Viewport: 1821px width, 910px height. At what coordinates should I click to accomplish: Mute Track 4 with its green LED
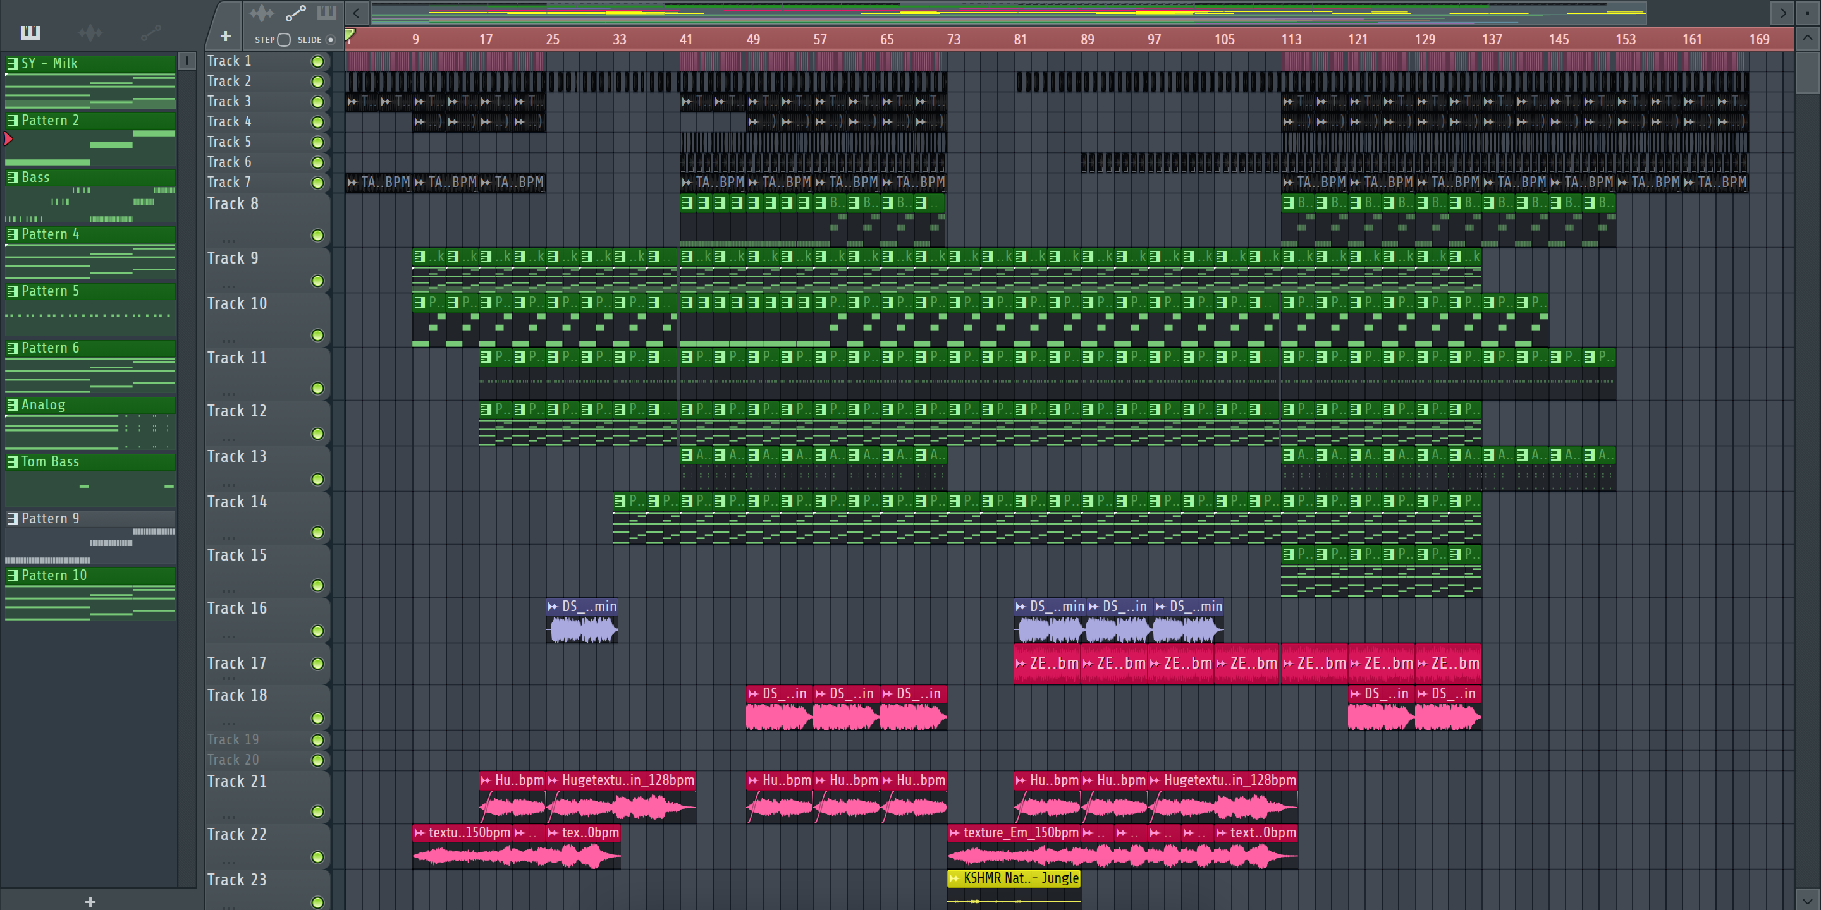pos(317,122)
